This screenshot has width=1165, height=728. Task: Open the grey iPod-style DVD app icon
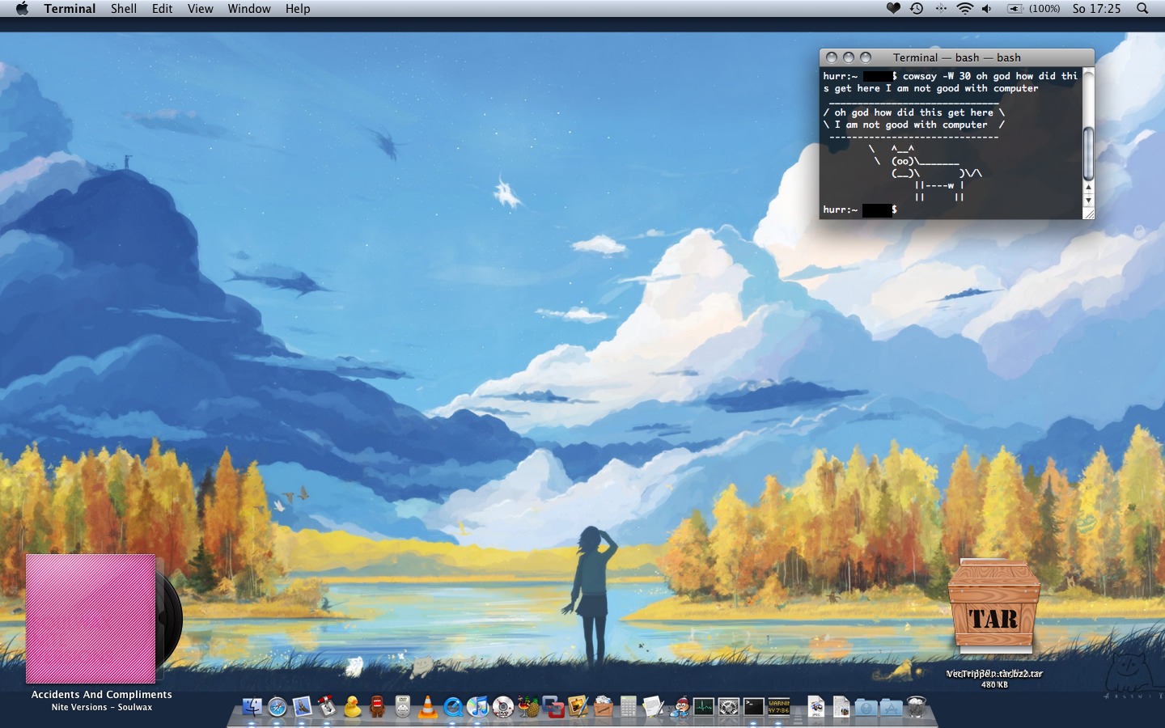(x=403, y=707)
